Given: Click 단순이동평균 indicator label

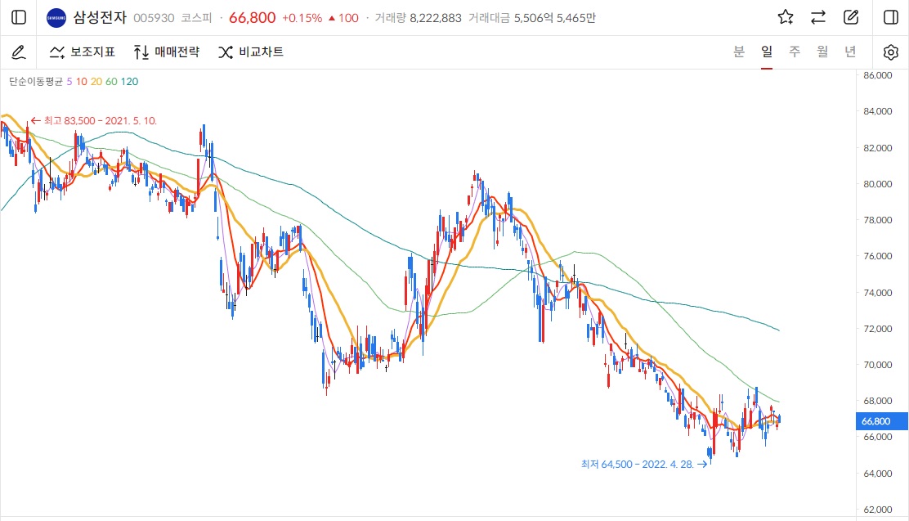Looking at the screenshot, I should tap(36, 81).
